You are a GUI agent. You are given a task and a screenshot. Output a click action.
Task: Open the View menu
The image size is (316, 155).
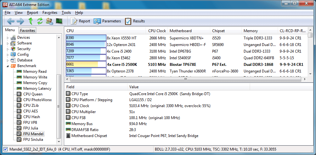(19, 13)
